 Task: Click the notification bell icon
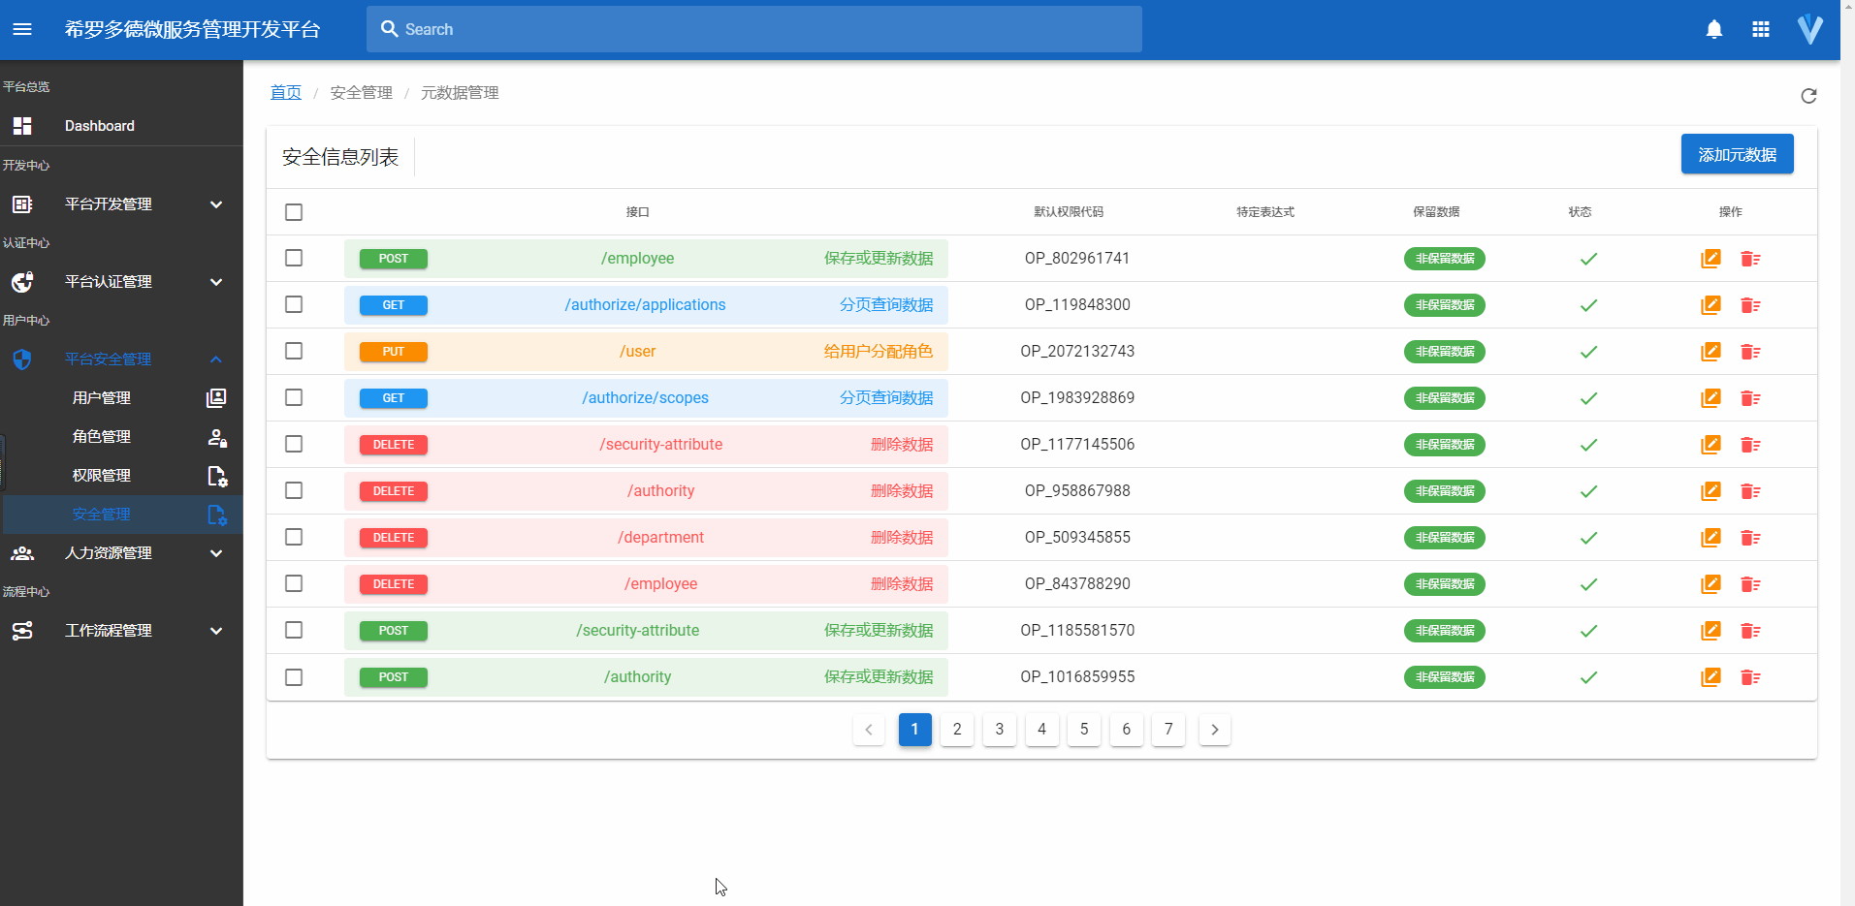pyautogui.click(x=1714, y=29)
